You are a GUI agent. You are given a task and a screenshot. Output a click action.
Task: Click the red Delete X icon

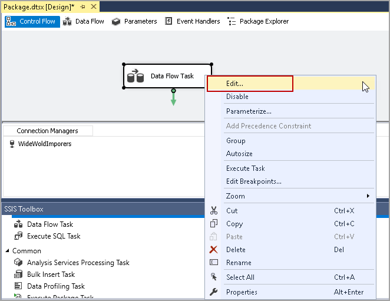pos(214,250)
